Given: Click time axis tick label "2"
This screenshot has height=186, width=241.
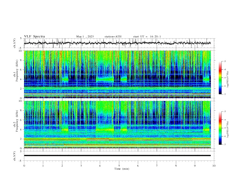Looking at the screenshot, I should point(62,166).
